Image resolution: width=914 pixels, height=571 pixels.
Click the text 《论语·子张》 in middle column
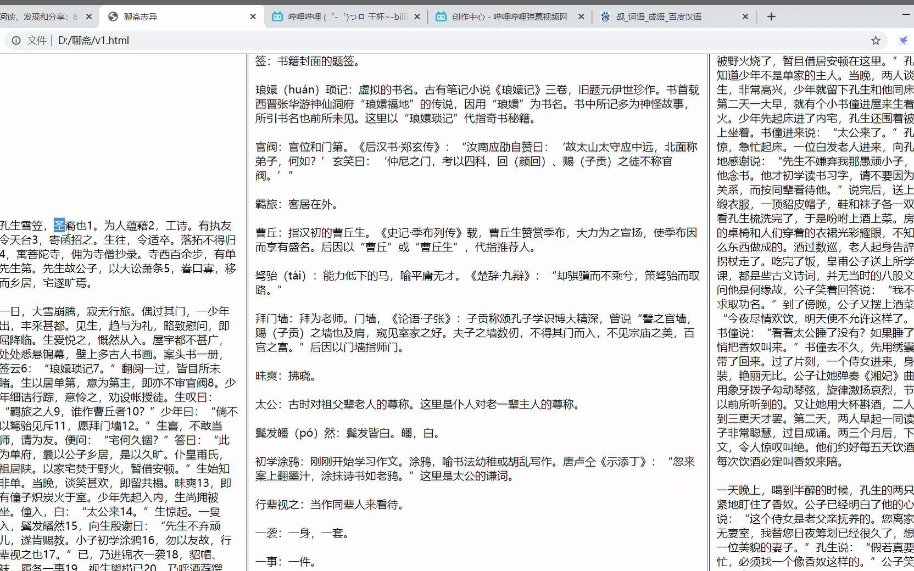(421, 318)
